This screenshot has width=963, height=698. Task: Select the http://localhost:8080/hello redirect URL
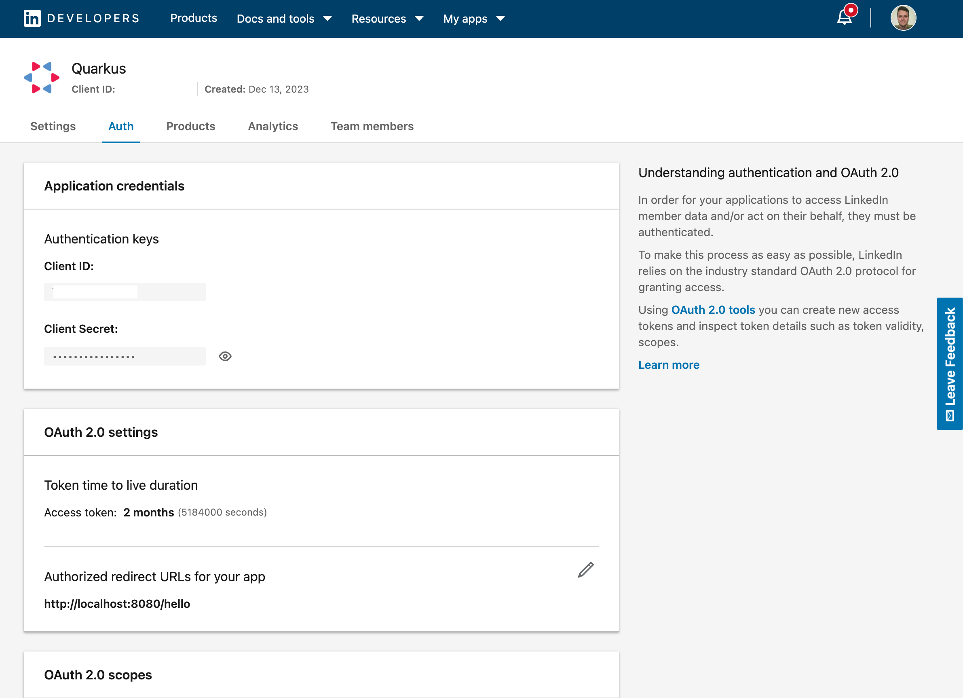[x=117, y=604]
